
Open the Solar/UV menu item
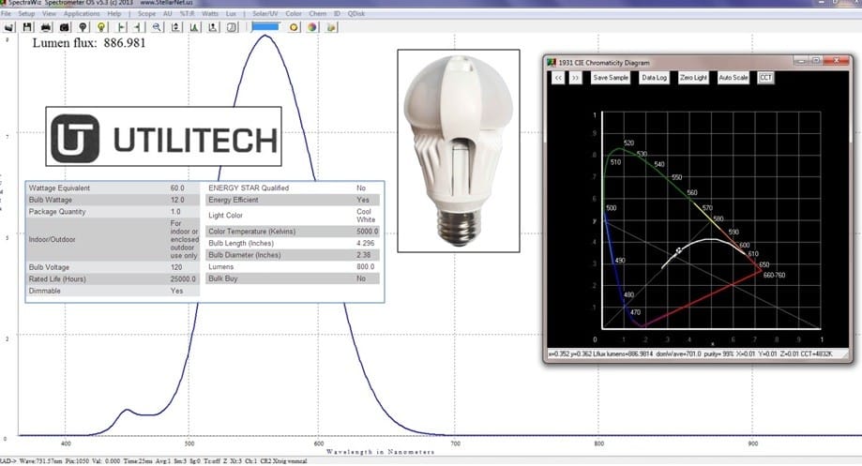click(x=265, y=13)
